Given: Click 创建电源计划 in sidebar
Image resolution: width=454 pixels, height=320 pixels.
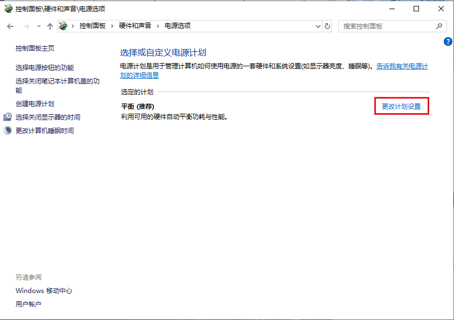Looking at the screenshot, I should (x=35, y=103).
